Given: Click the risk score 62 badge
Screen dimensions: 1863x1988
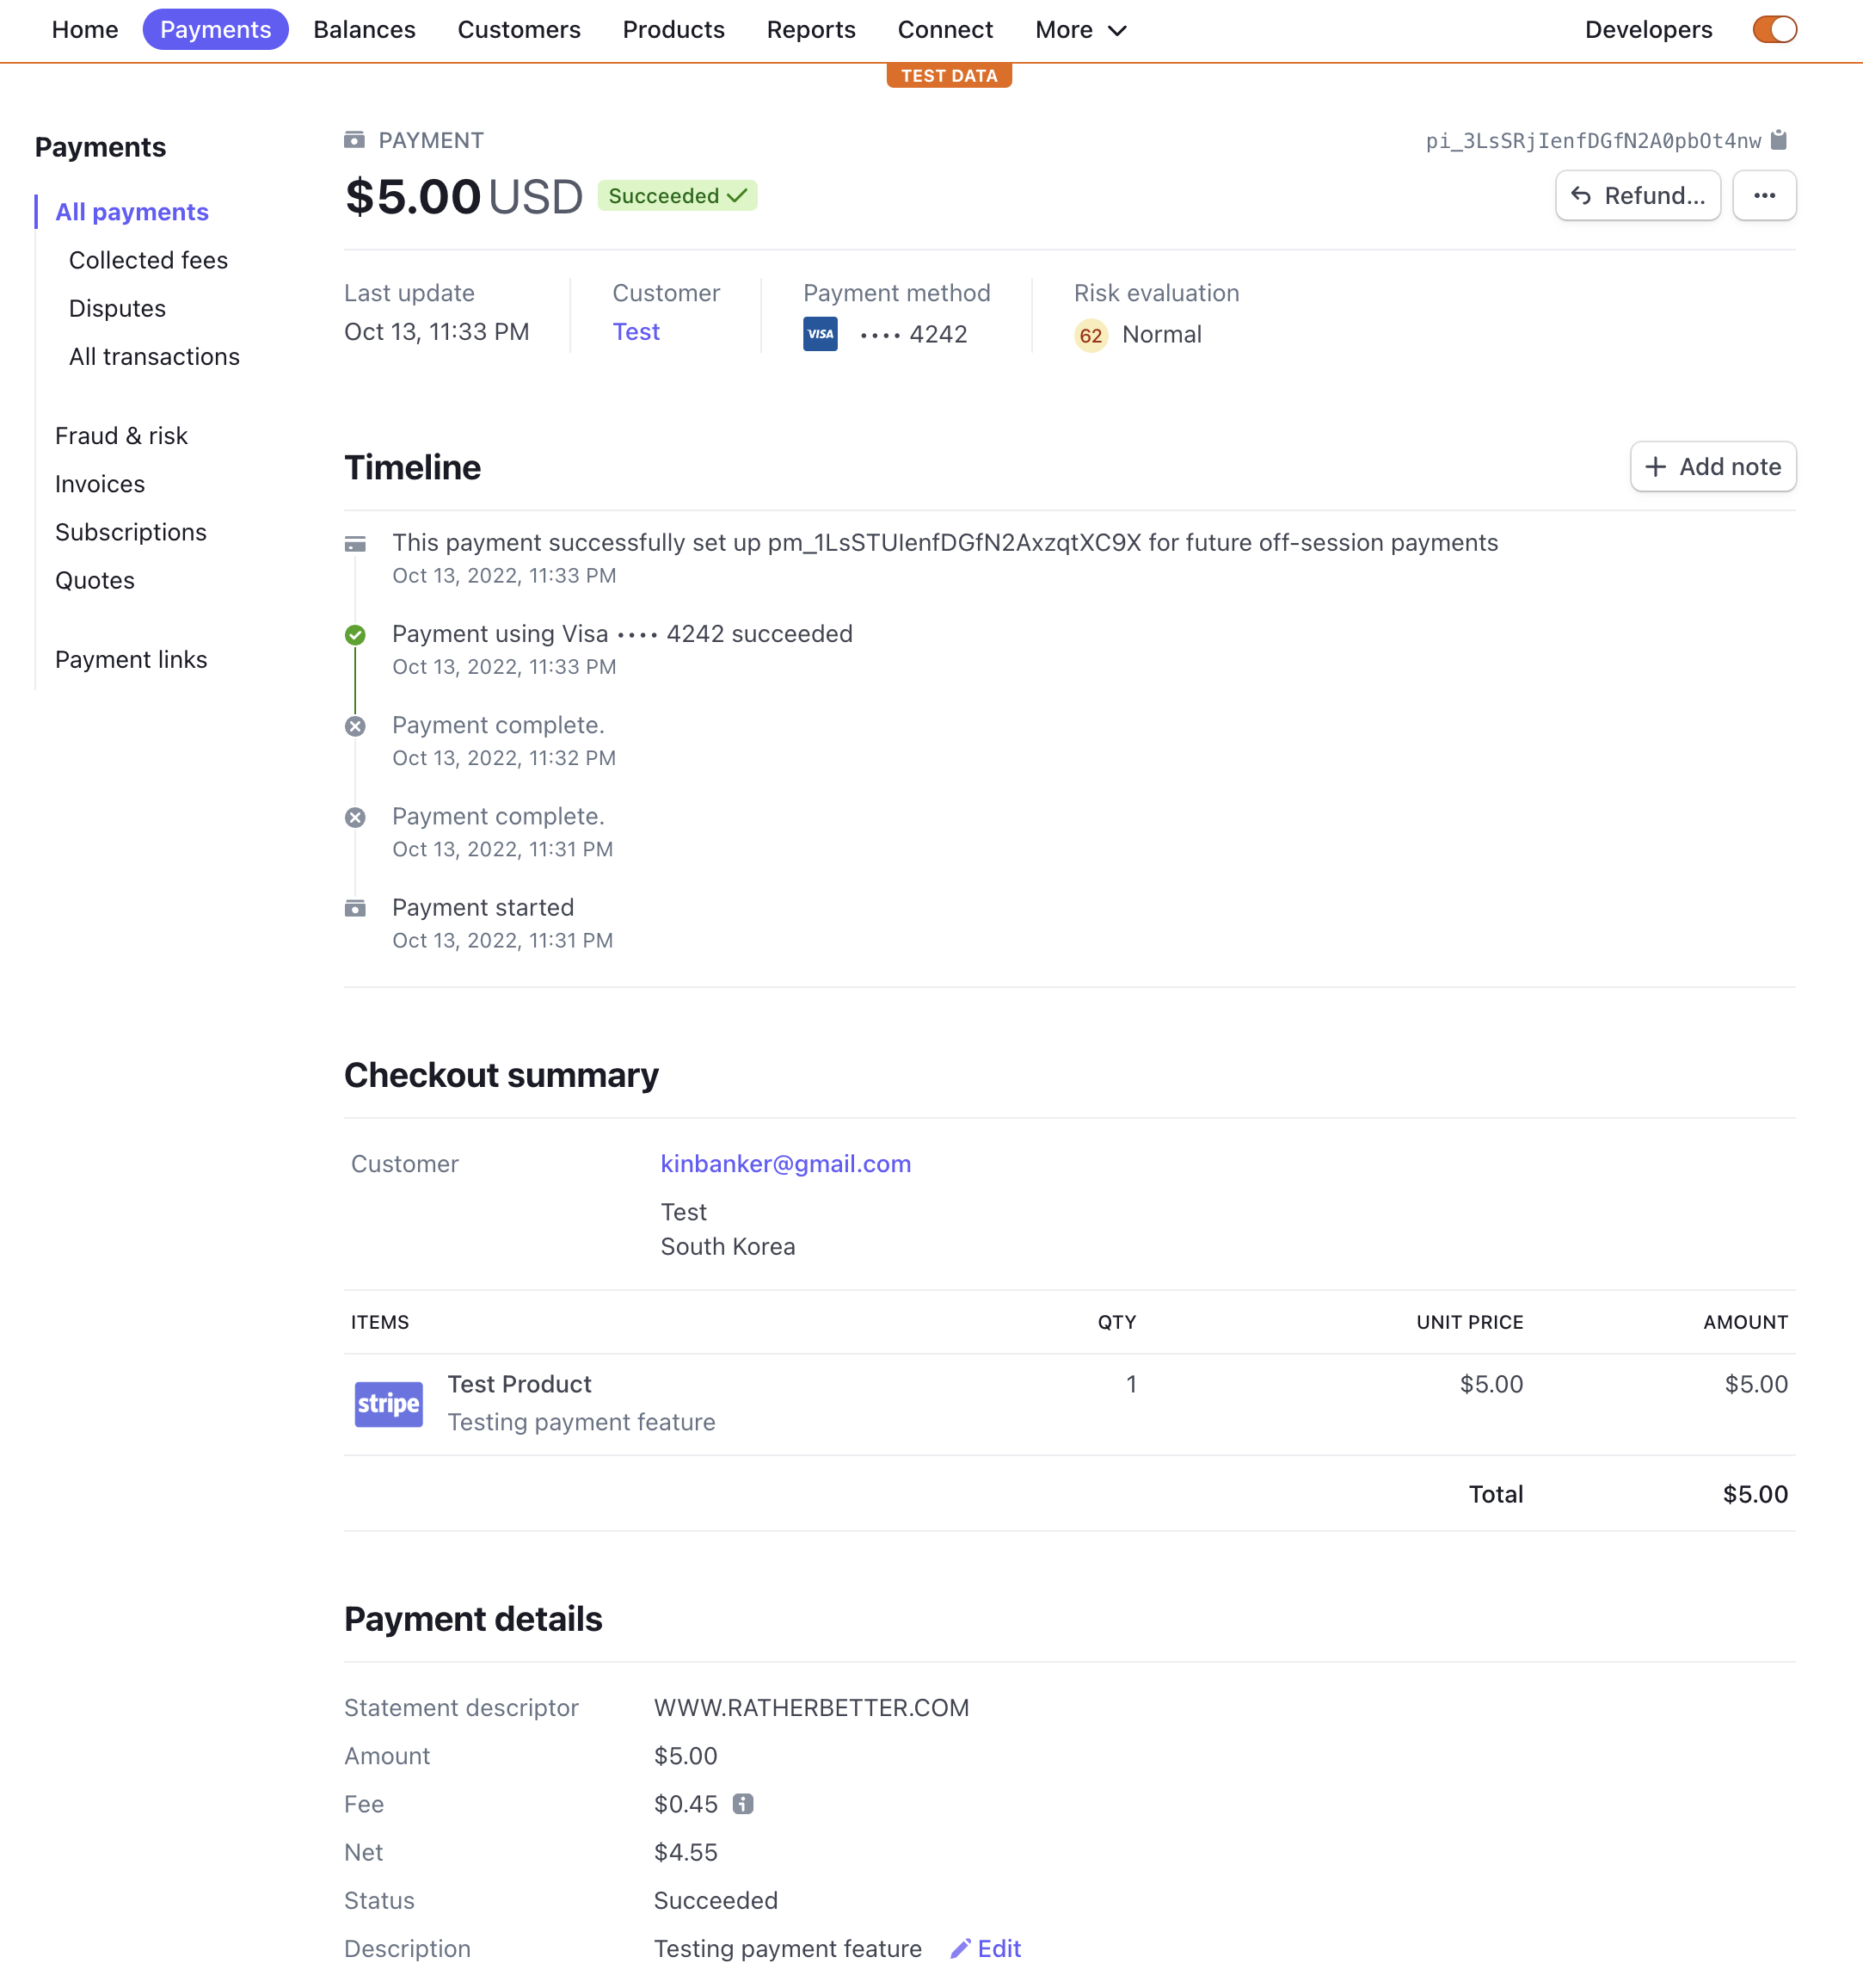Looking at the screenshot, I should pyautogui.click(x=1091, y=335).
